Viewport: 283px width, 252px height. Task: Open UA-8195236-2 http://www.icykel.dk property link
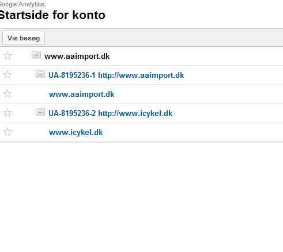tap(111, 113)
